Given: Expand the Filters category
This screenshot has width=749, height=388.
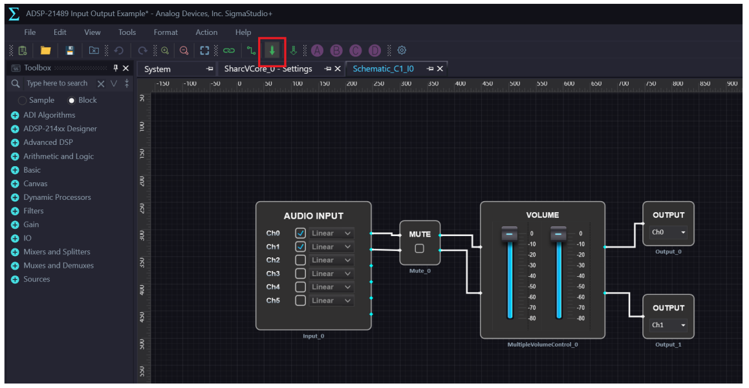Looking at the screenshot, I should tap(15, 211).
